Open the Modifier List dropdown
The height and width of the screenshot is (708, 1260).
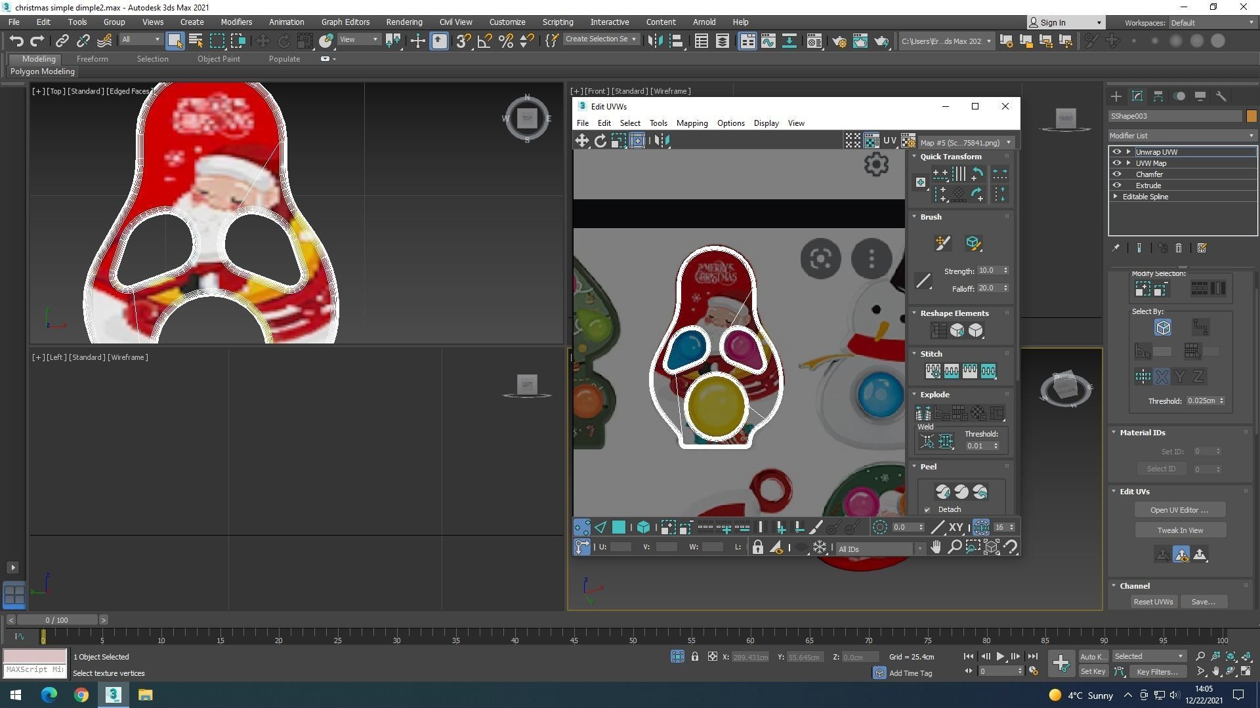point(1181,136)
